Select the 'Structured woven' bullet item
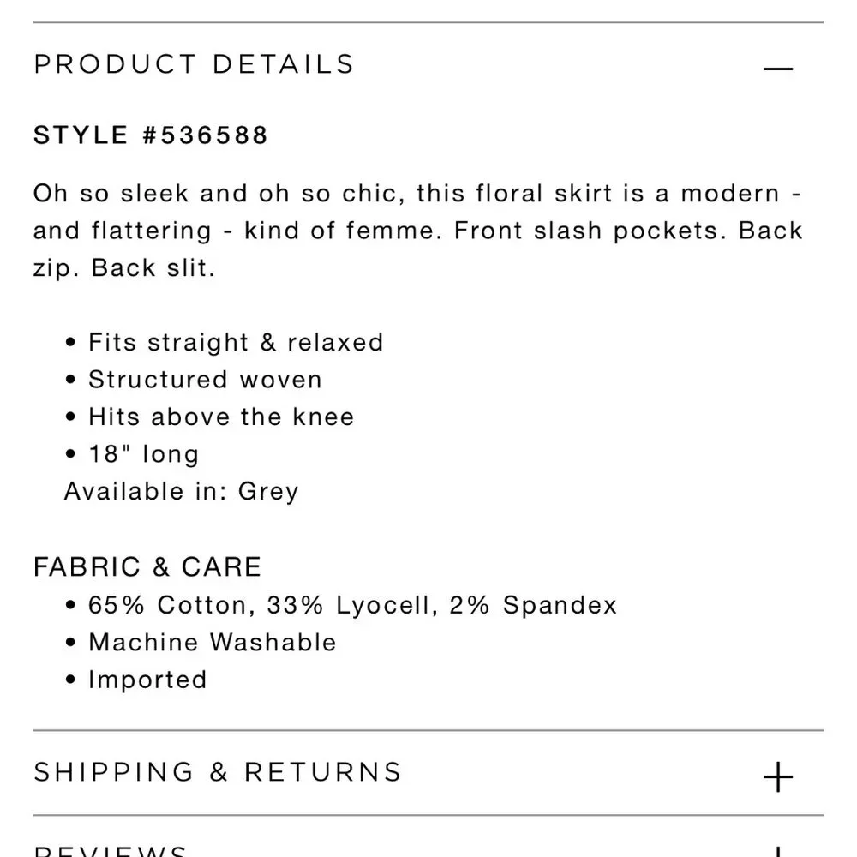Image resolution: width=857 pixels, height=857 pixels. pyautogui.click(x=205, y=380)
